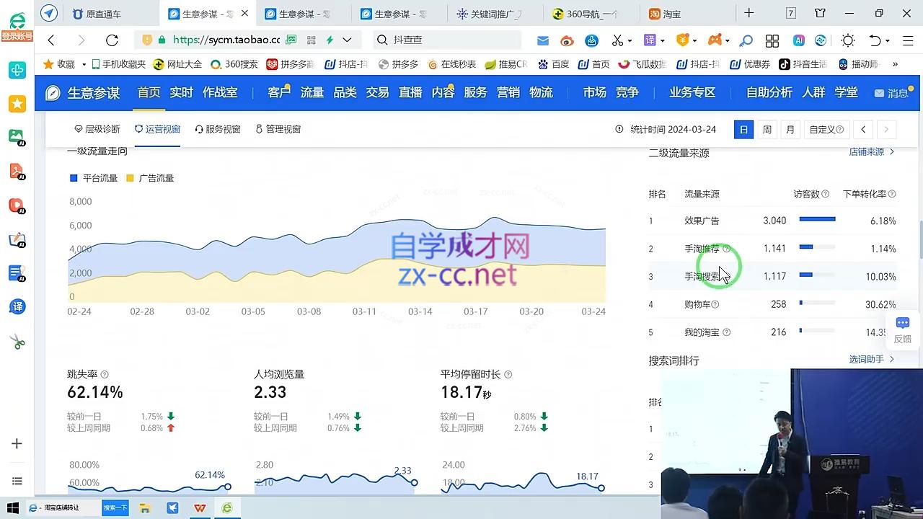Click the undo arrow toolbar icon

[875, 40]
